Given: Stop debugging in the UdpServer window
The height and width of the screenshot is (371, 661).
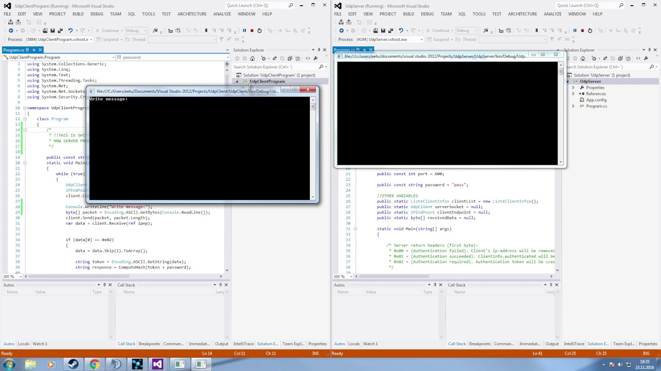Looking at the screenshot, I should (582, 30).
